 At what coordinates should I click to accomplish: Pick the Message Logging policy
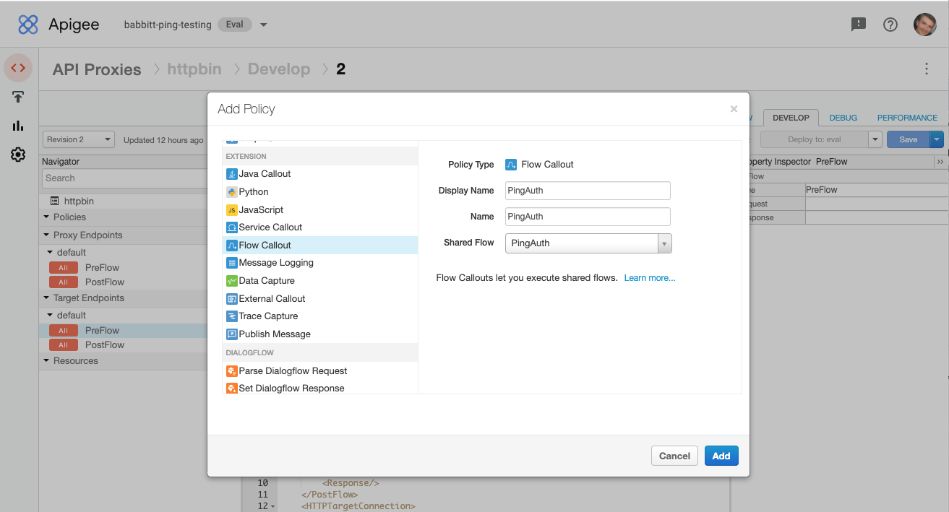(274, 262)
